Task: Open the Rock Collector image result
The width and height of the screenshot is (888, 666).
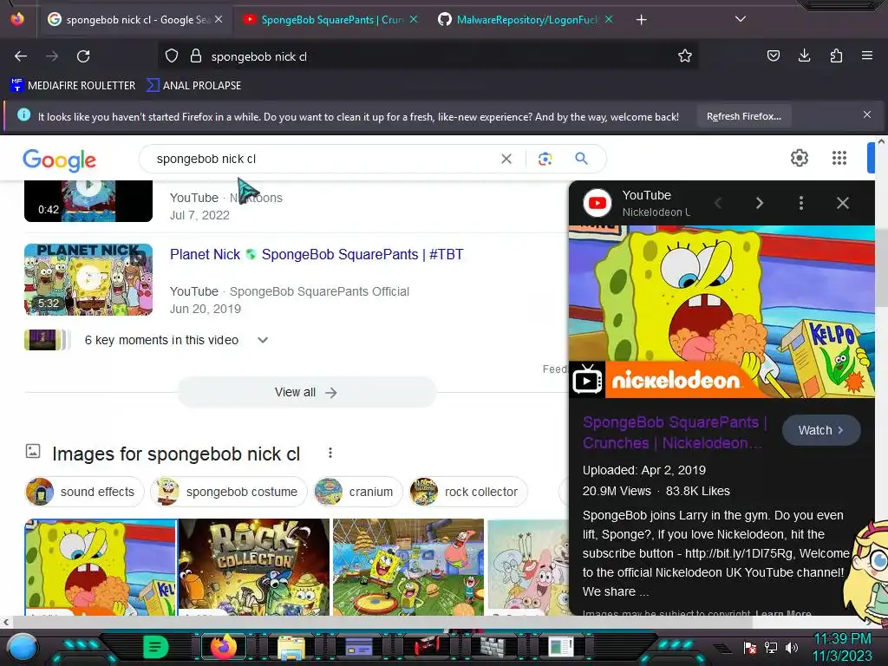Action: click(254, 567)
